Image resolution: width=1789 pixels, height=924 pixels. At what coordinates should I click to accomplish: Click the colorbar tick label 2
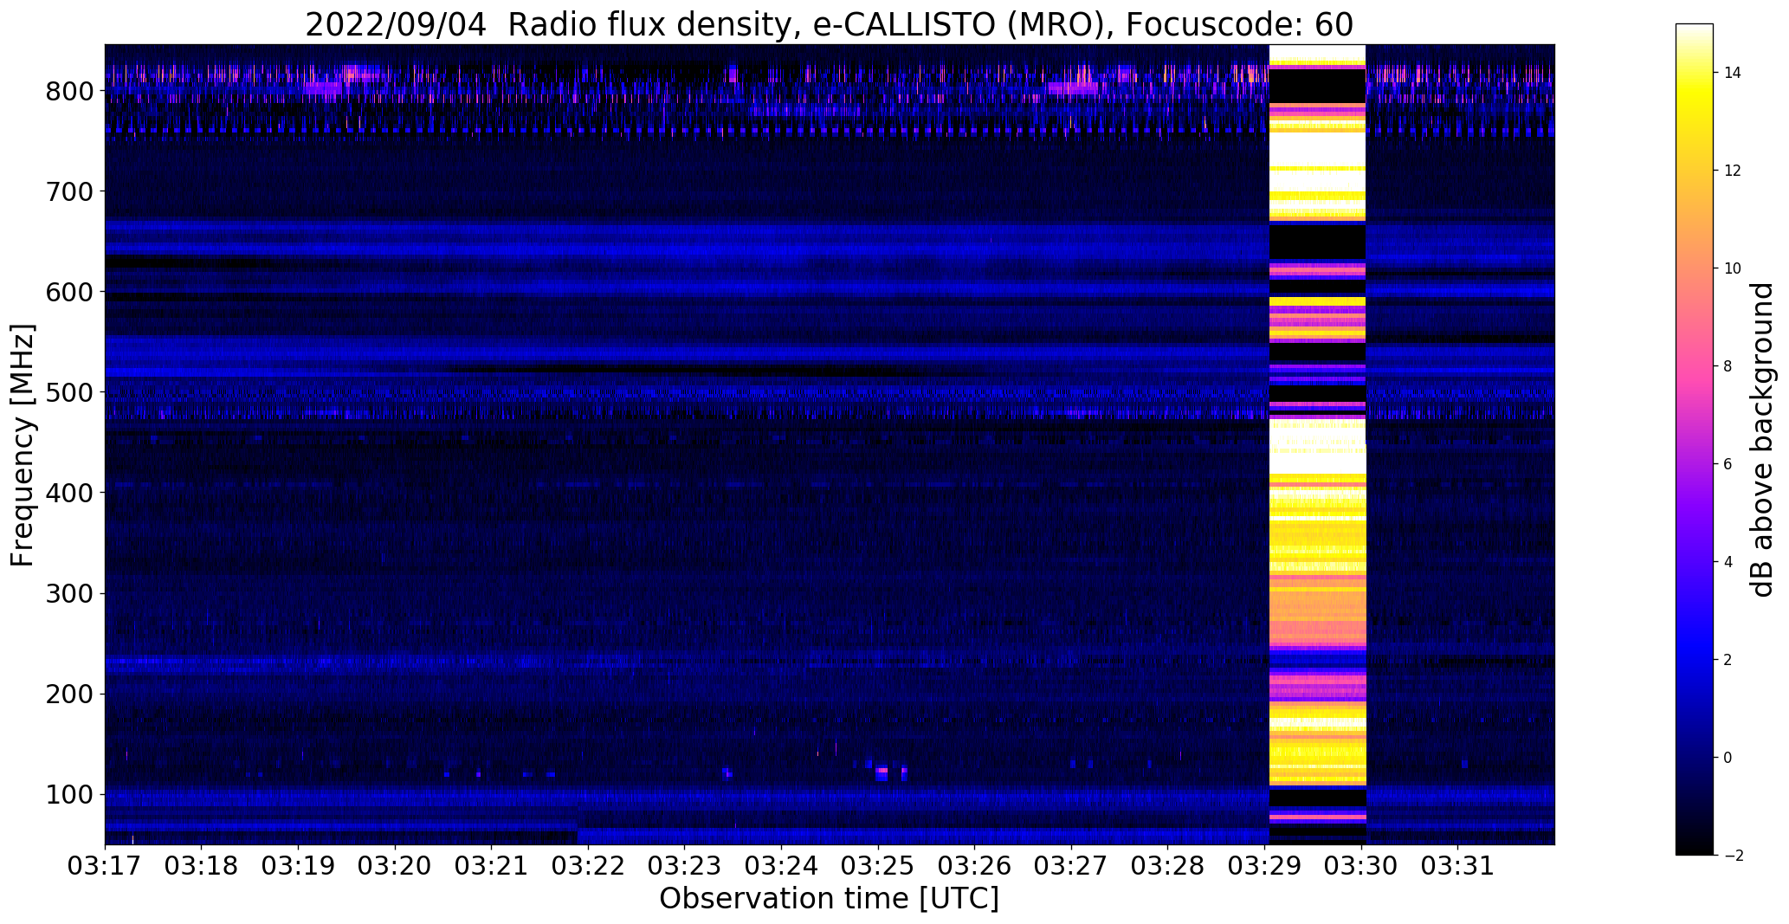click(1728, 660)
